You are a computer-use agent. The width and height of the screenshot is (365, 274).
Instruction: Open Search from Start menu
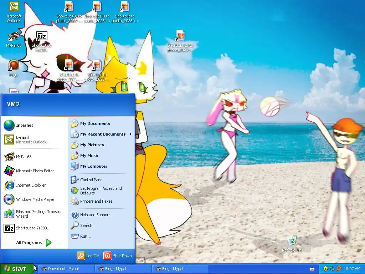tap(102, 225)
